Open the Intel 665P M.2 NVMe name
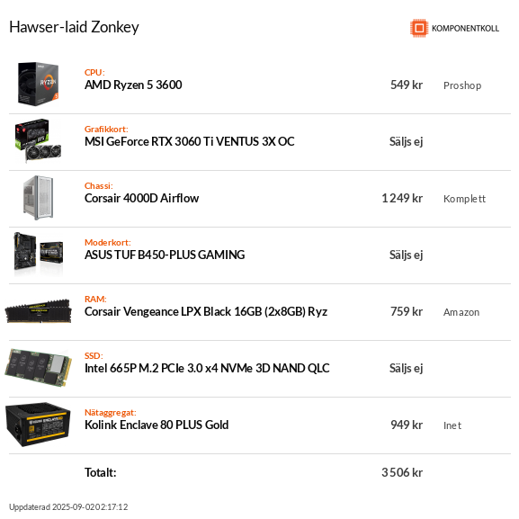This screenshot has height=519, width=519. click(x=207, y=369)
